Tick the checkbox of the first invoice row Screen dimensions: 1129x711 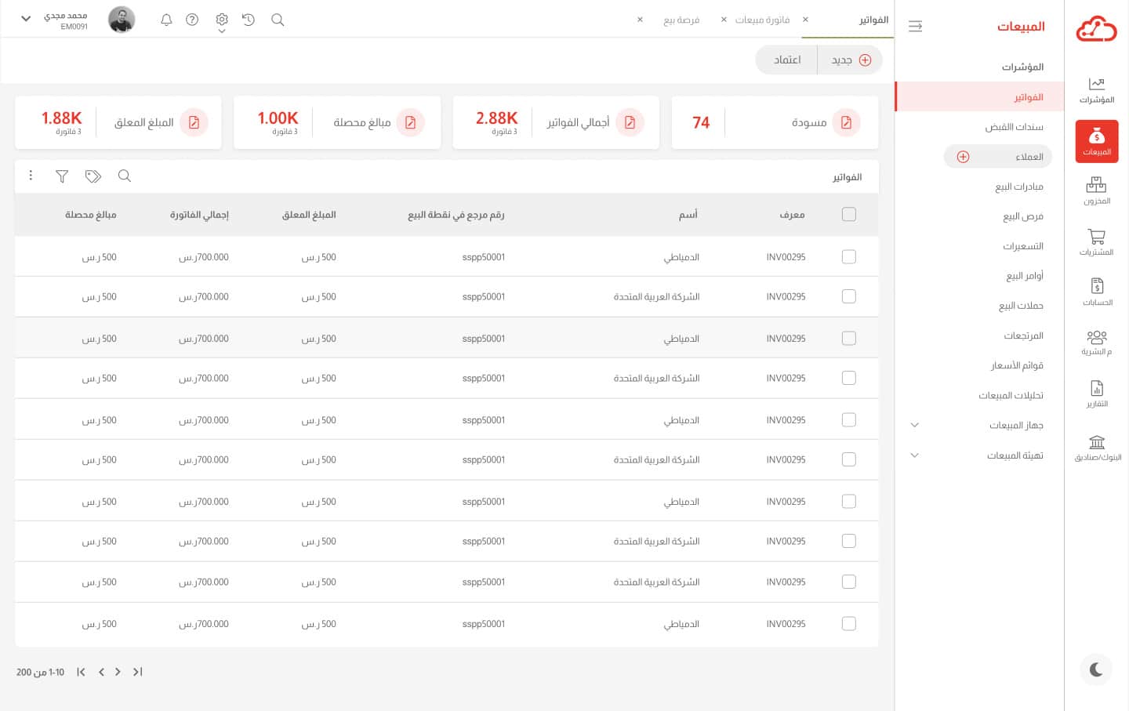click(x=848, y=256)
